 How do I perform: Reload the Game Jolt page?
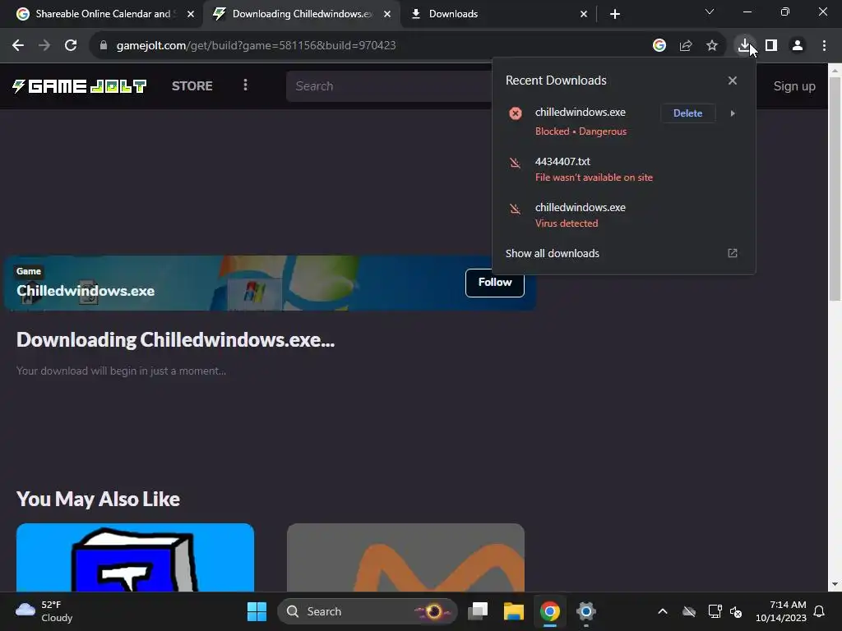pos(71,46)
